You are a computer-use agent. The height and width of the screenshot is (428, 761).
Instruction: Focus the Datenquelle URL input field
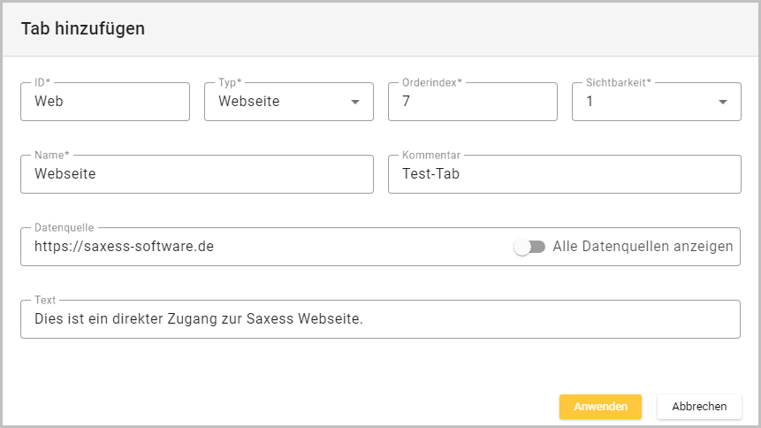click(x=265, y=247)
